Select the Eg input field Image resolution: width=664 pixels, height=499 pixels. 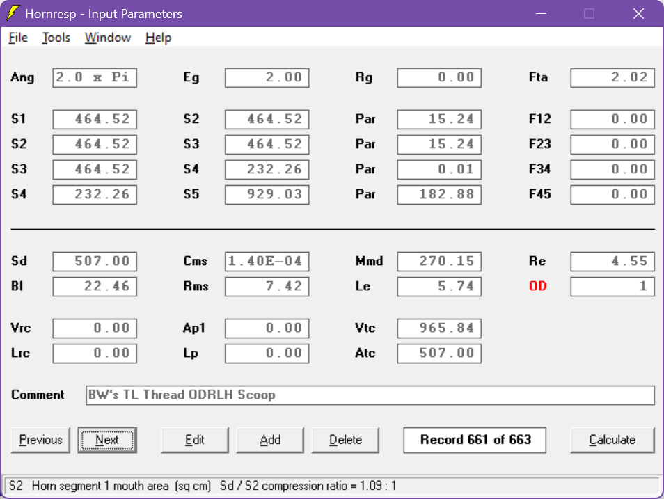267,78
